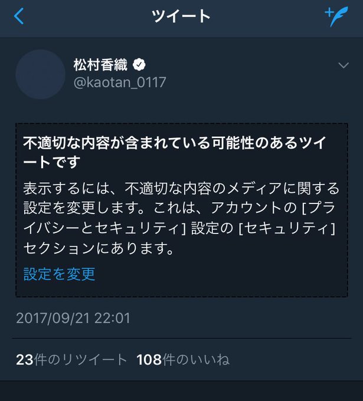Viewport: 363px width, 401px height.
Task: Tap the 22:01 tweet time
Action: click(x=112, y=318)
